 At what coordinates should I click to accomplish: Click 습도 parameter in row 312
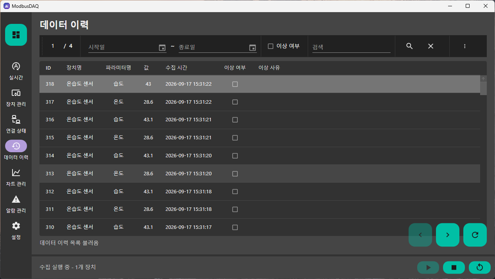118,192
